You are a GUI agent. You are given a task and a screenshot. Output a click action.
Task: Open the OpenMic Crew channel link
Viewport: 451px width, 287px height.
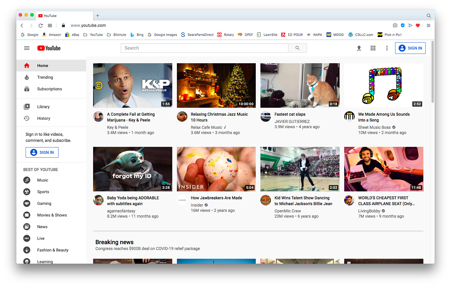click(288, 211)
